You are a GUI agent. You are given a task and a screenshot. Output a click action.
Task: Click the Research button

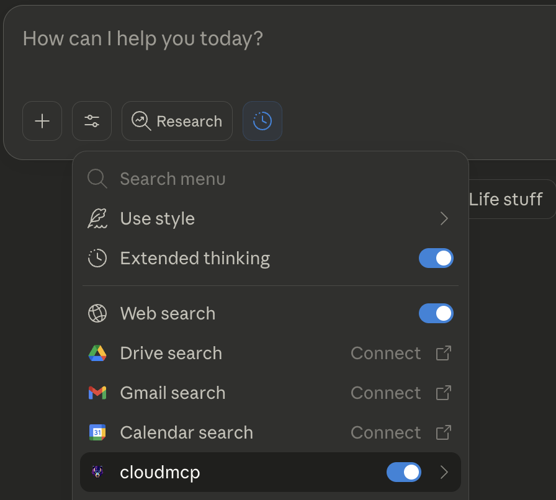tap(177, 121)
